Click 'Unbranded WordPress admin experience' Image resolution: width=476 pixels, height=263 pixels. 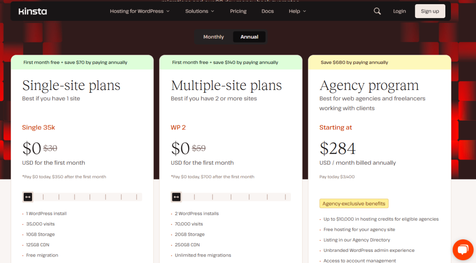[369, 250]
